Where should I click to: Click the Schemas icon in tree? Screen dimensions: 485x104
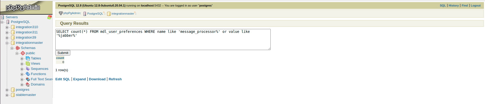tap(18, 48)
